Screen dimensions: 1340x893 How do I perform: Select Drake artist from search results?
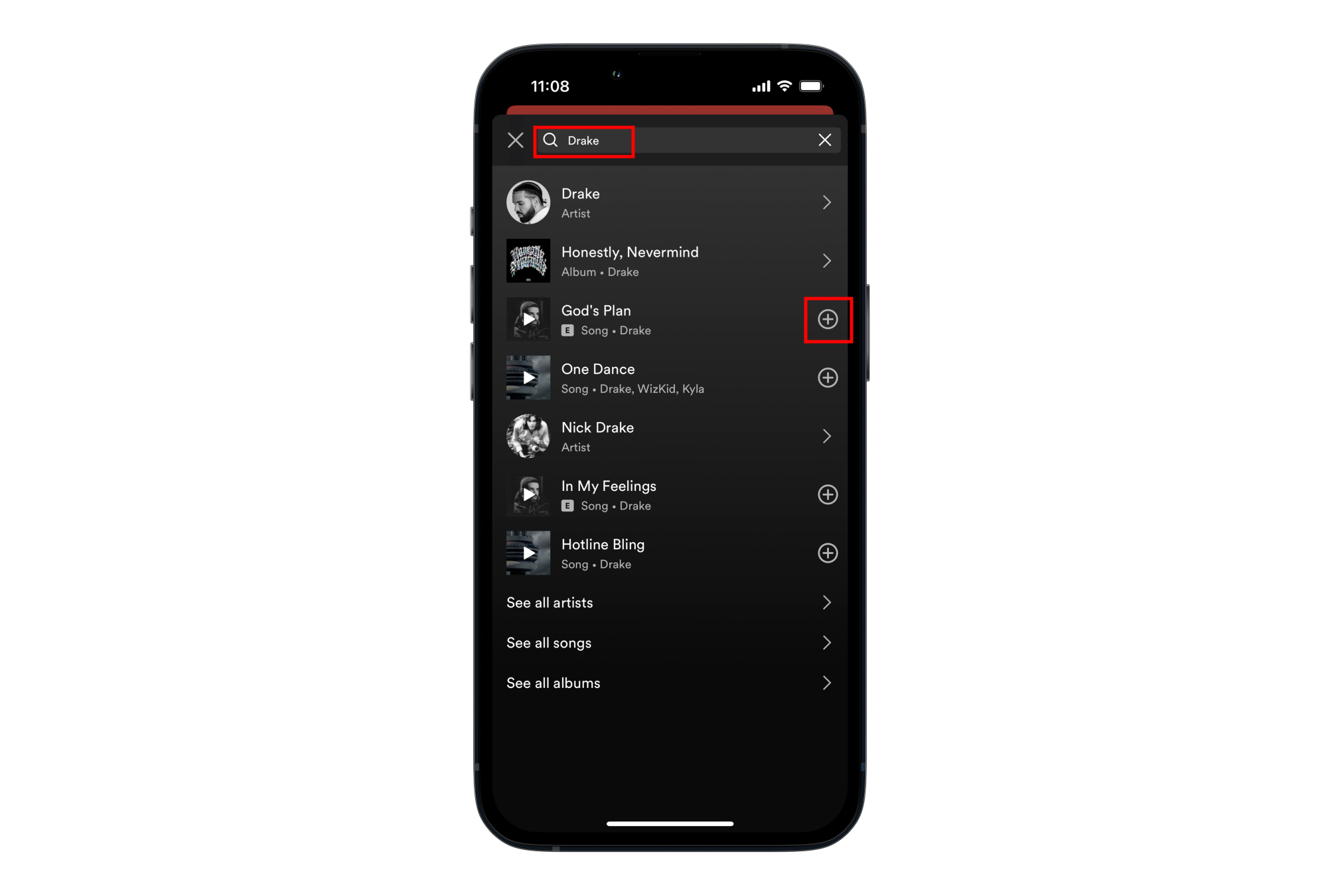(669, 201)
